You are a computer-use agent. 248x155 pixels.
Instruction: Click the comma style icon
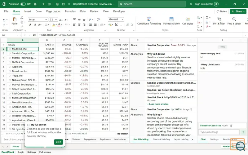(121, 25)
